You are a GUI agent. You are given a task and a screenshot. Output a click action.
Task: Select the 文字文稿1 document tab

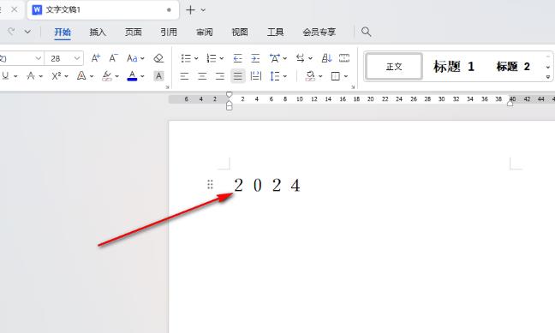pyautogui.click(x=103, y=10)
